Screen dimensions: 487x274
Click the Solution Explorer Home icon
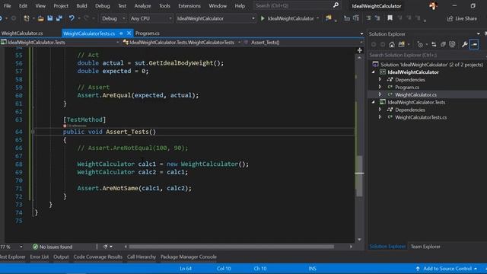[x=392, y=45]
